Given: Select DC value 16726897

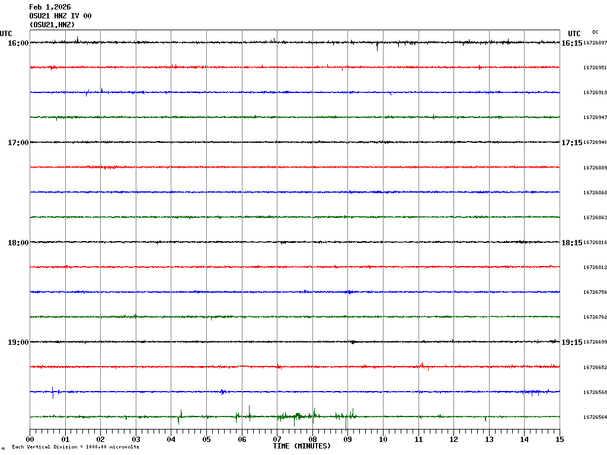Looking at the screenshot, I should [x=595, y=43].
